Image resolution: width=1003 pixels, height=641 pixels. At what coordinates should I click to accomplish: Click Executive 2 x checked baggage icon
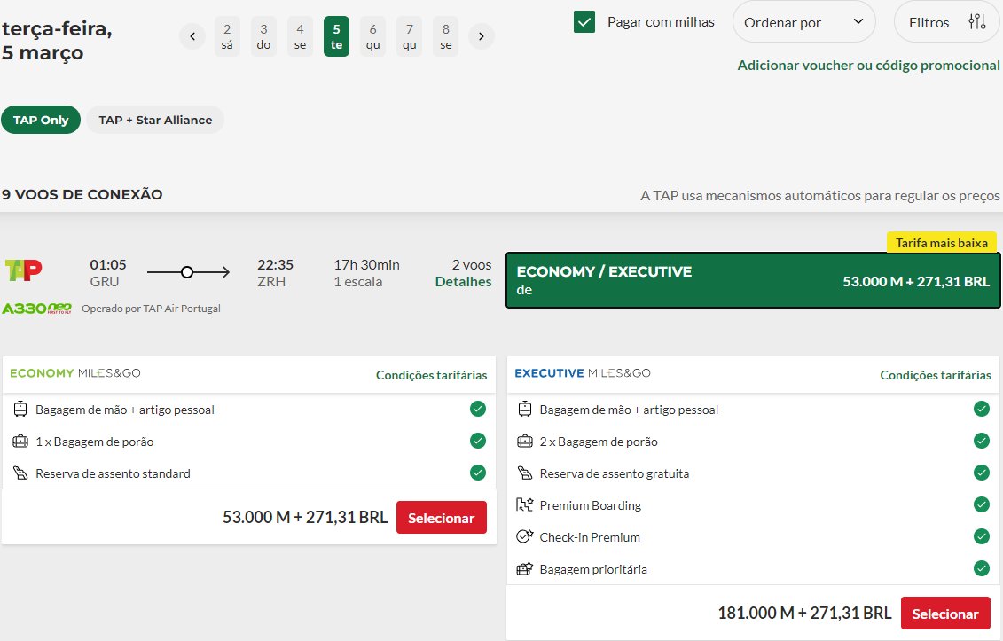(x=524, y=441)
